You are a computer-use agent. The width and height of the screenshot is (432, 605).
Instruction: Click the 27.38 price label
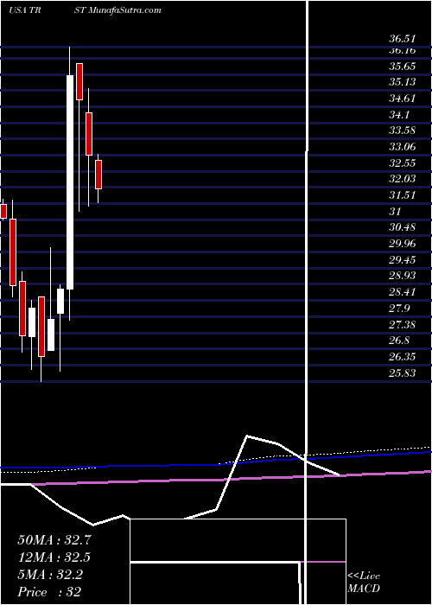click(403, 324)
